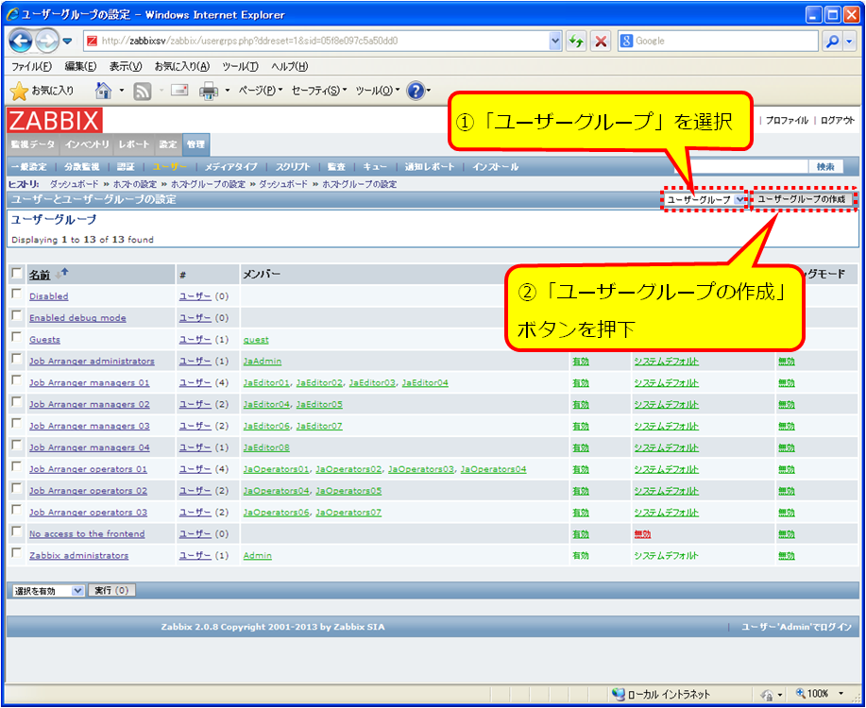Open the 100% zoom level dropdown arrow

click(841, 694)
